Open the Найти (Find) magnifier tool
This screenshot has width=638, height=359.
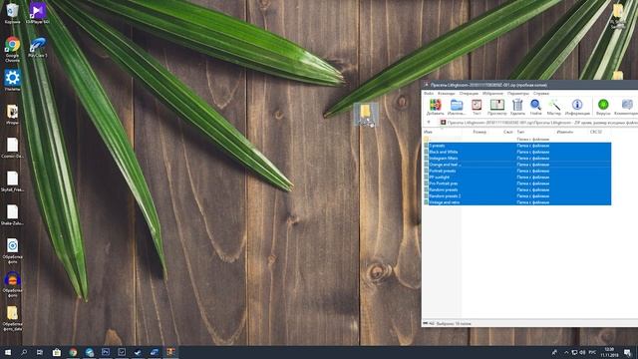coord(536,107)
